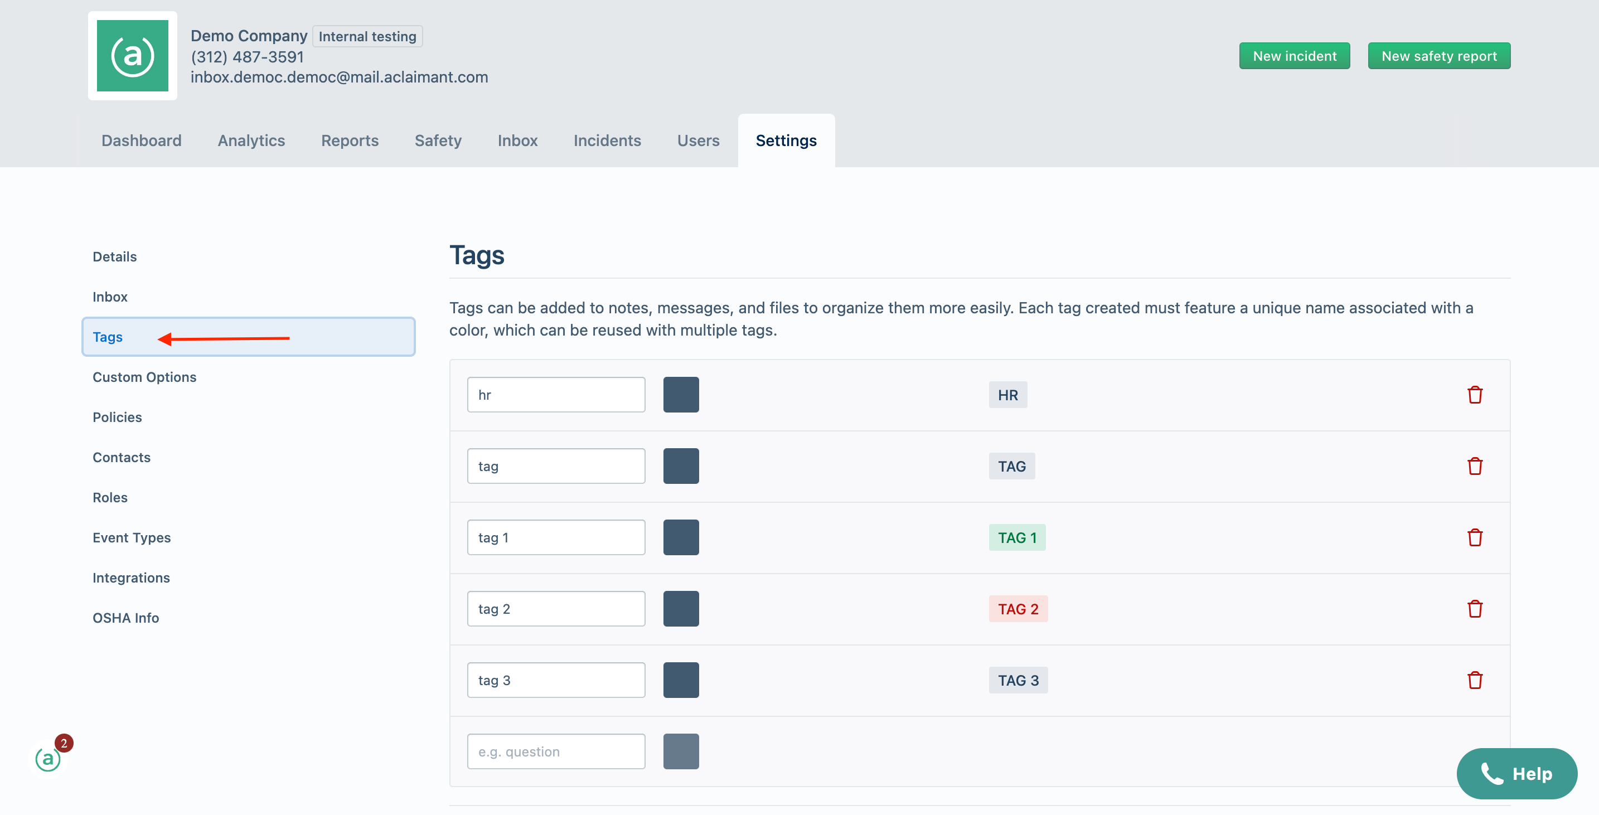1599x815 pixels.
Task: Choose color swatch for tag 3
Action: [681, 680]
